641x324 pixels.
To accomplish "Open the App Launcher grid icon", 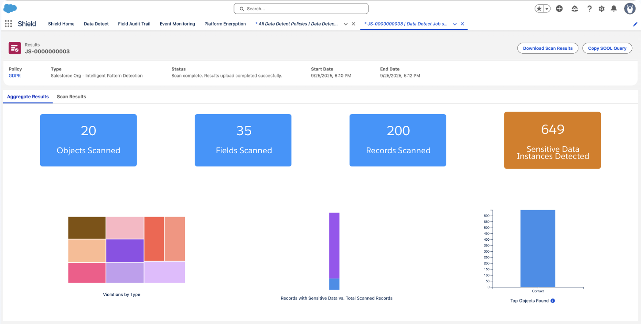I will (x=8, y=24).
